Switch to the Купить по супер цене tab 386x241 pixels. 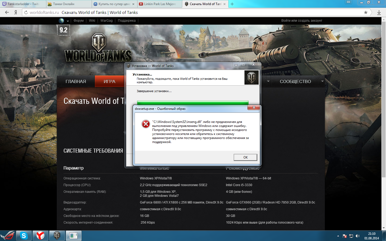(x=114, y=4)
